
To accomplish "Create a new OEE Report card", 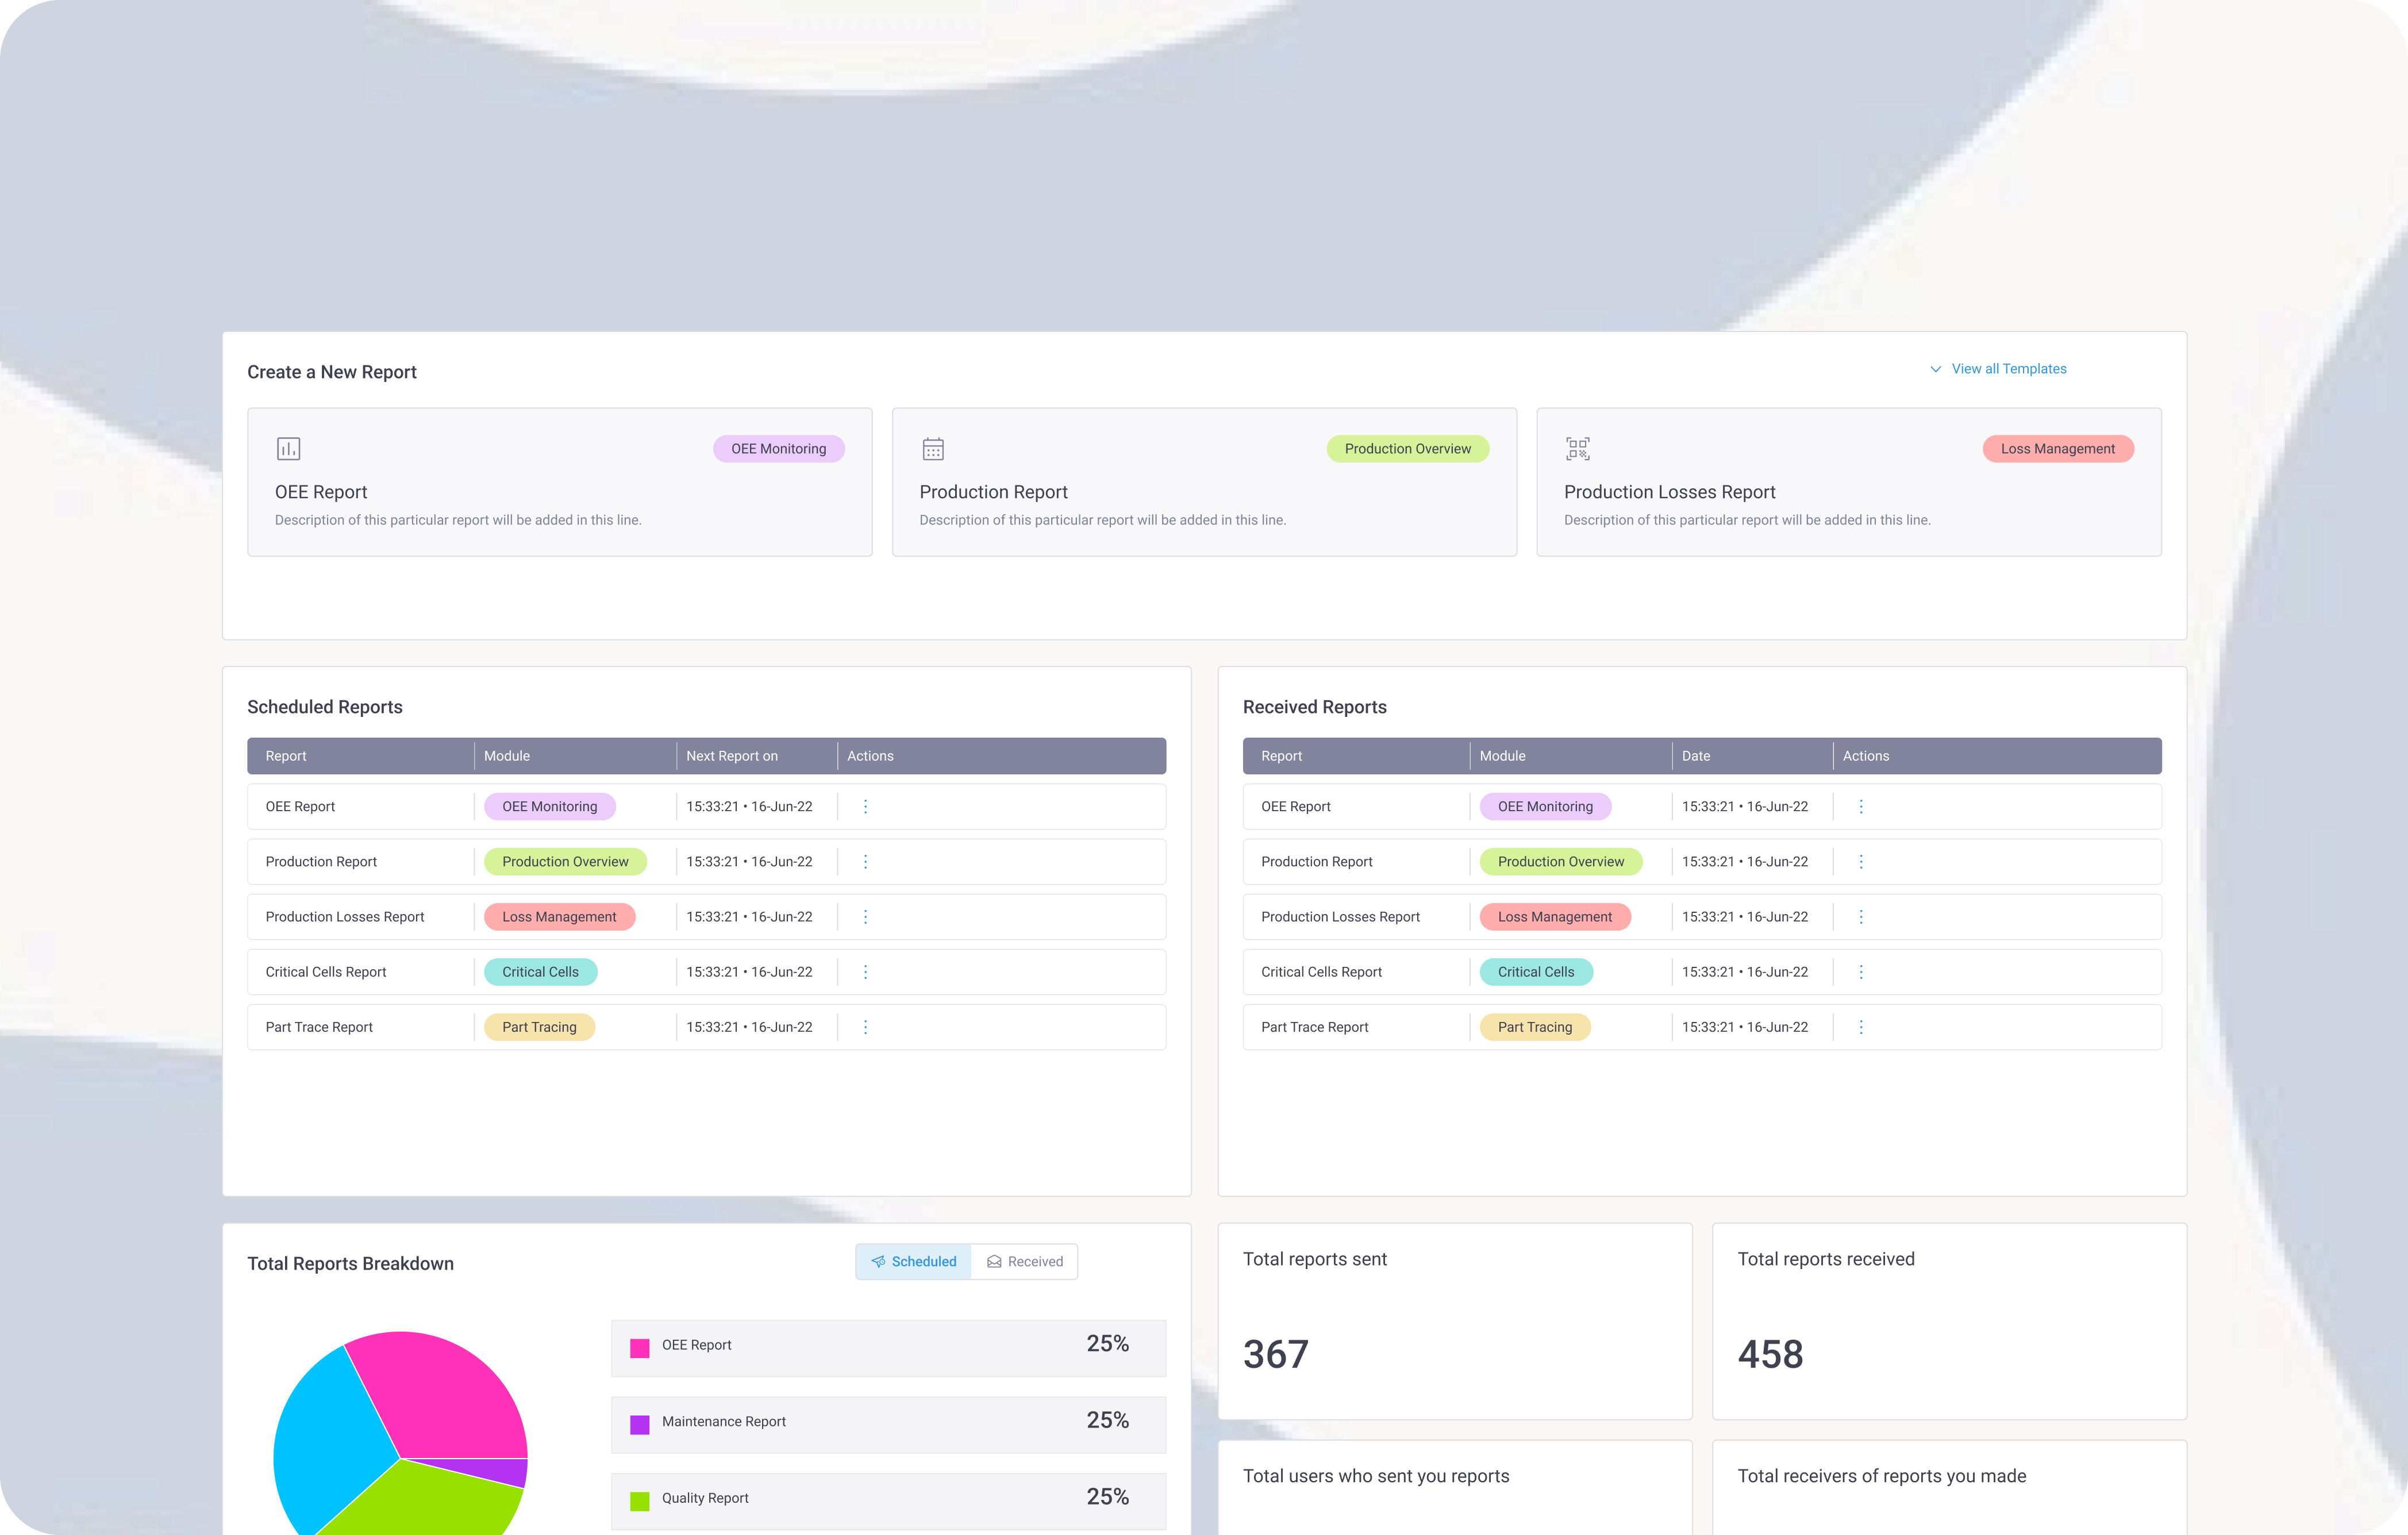I will pyautogui.click(x=560, y=481).
